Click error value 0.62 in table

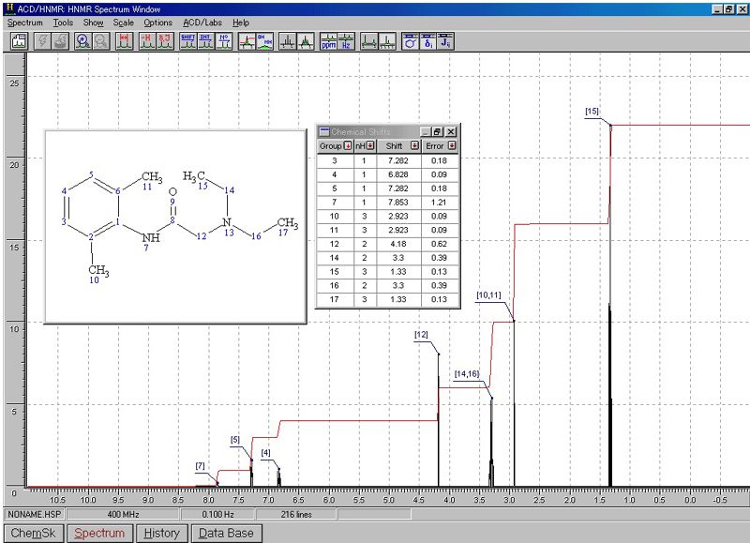pos(439,244)
